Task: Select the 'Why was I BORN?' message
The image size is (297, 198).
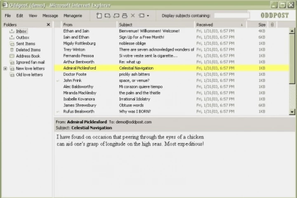Action: coord(172,111)
